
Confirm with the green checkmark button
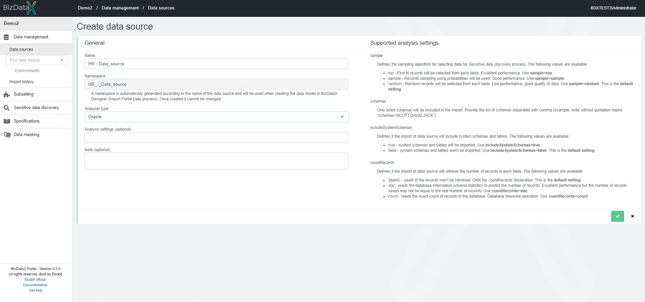click(x=617, y=216)
